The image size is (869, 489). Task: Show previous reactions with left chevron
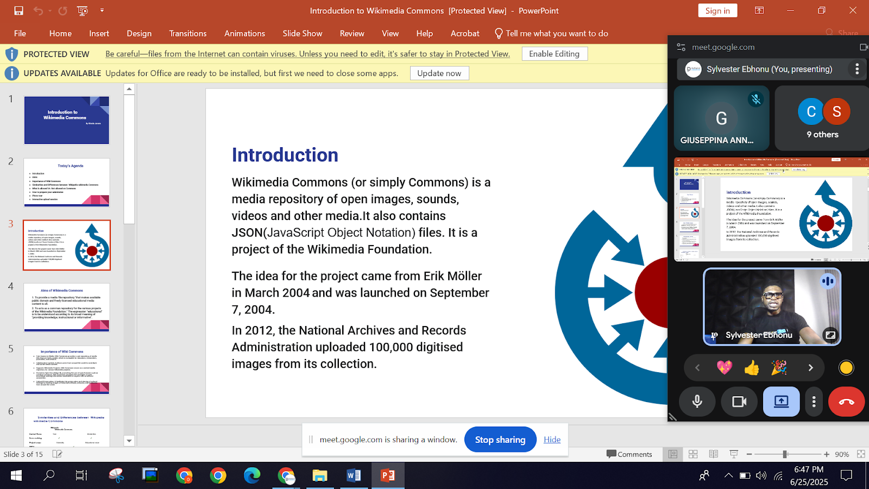pyautogui.click(x=697, y=368)
